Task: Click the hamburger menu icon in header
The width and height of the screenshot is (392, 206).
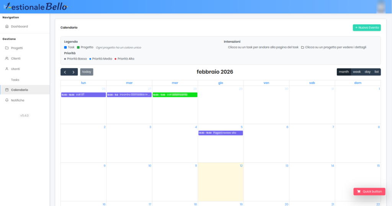Action: point(5,6)
